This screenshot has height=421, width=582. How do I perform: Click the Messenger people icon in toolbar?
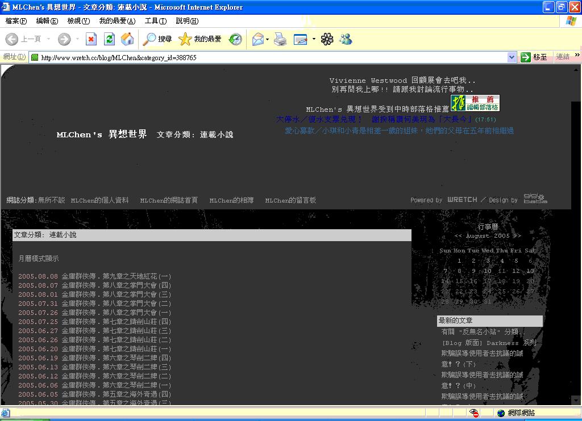coord(345,39)
